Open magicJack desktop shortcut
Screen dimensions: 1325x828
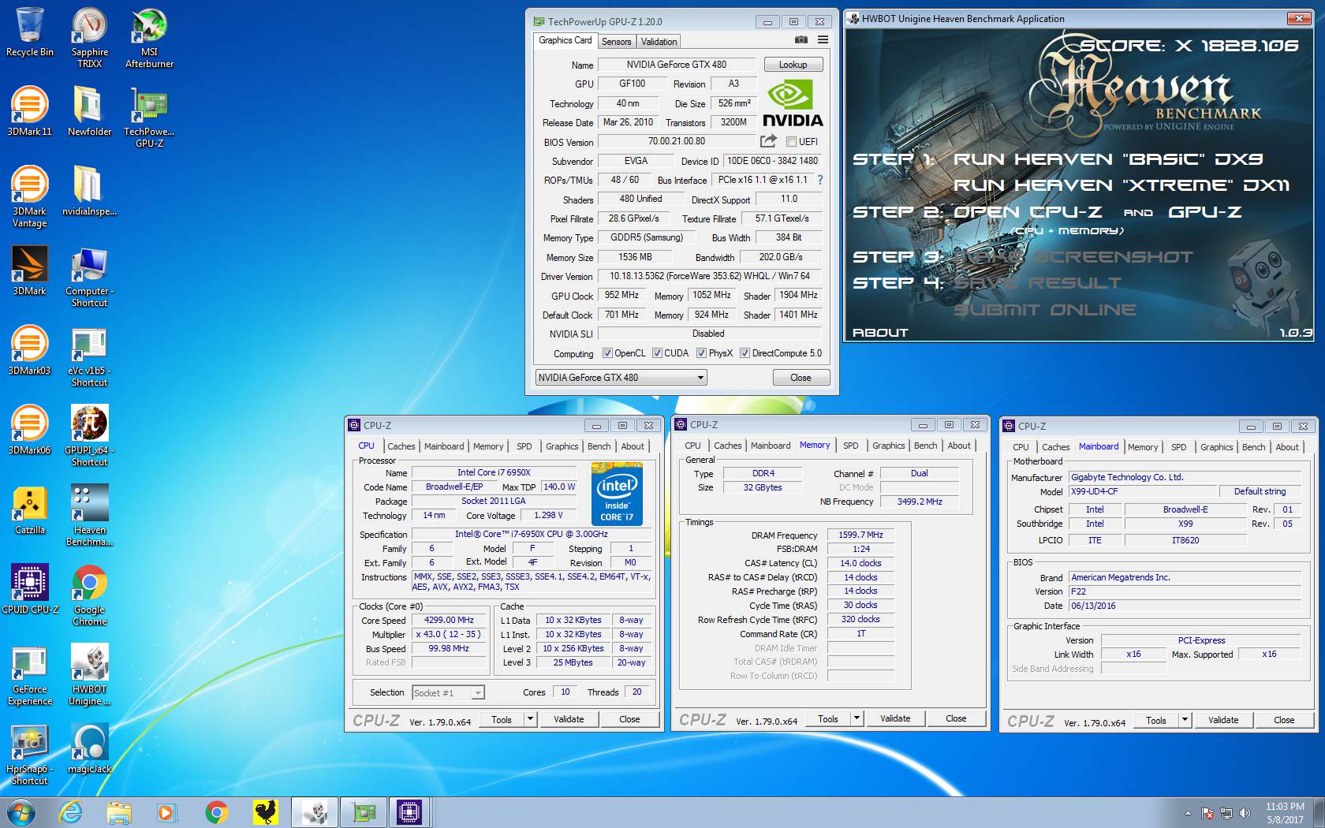tap(89, 748)
